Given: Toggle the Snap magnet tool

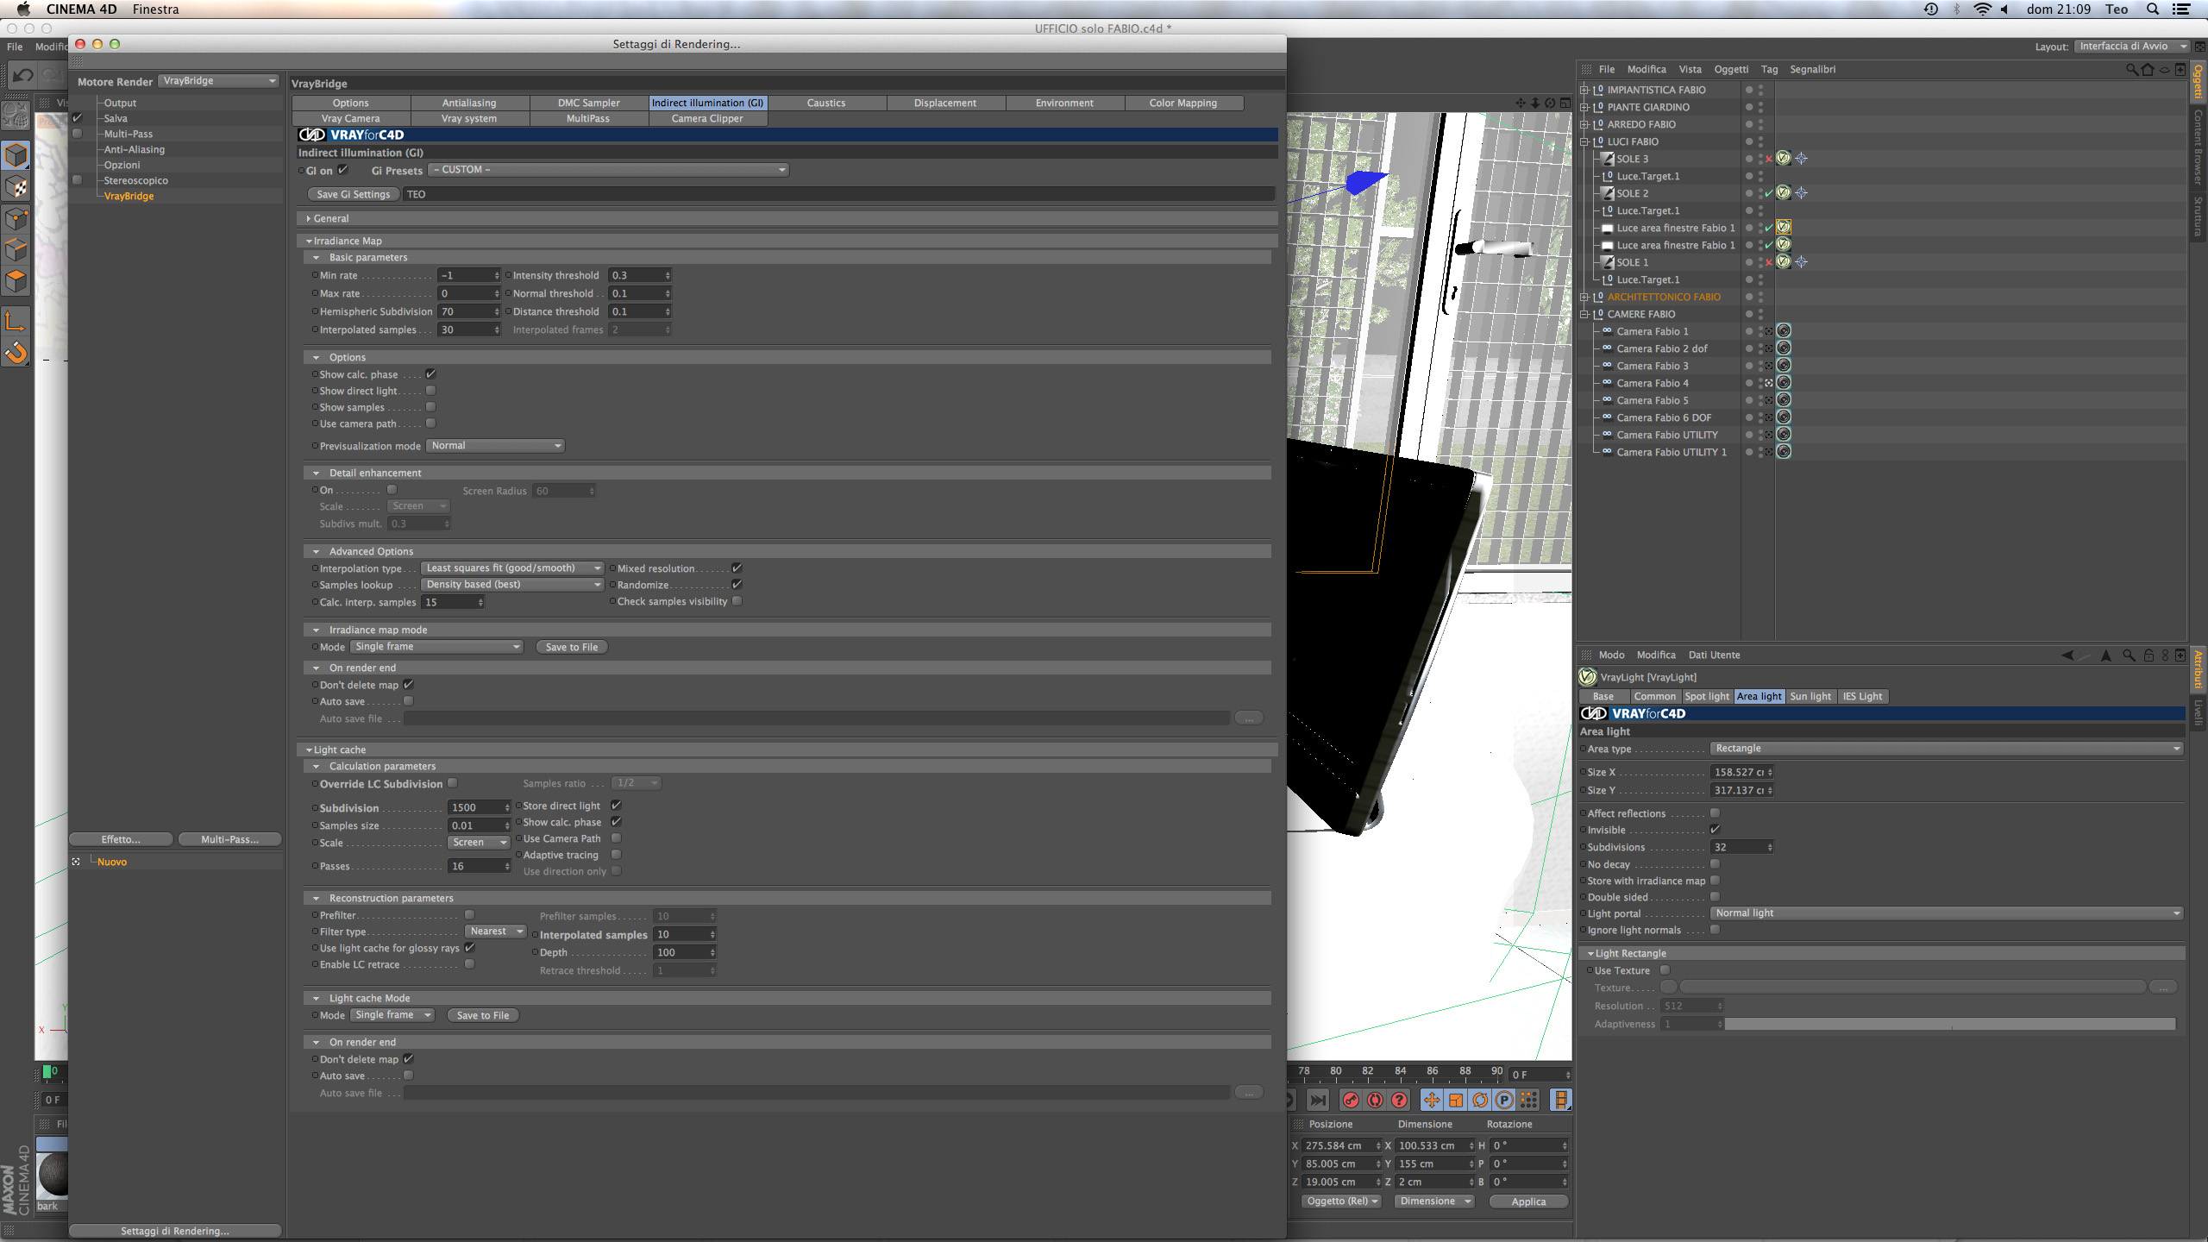Looking at the screenshot, I should click(x=16, y=352).
